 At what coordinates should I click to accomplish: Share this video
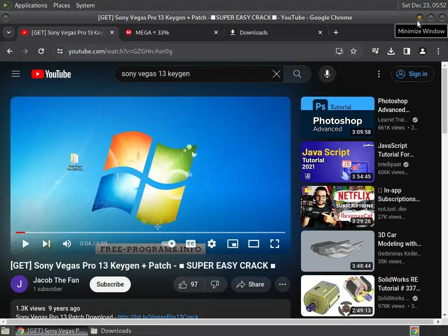[251, 284]
